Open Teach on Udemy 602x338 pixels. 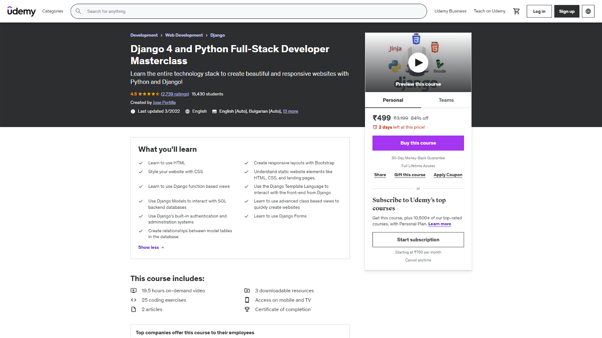pos(490,11)
